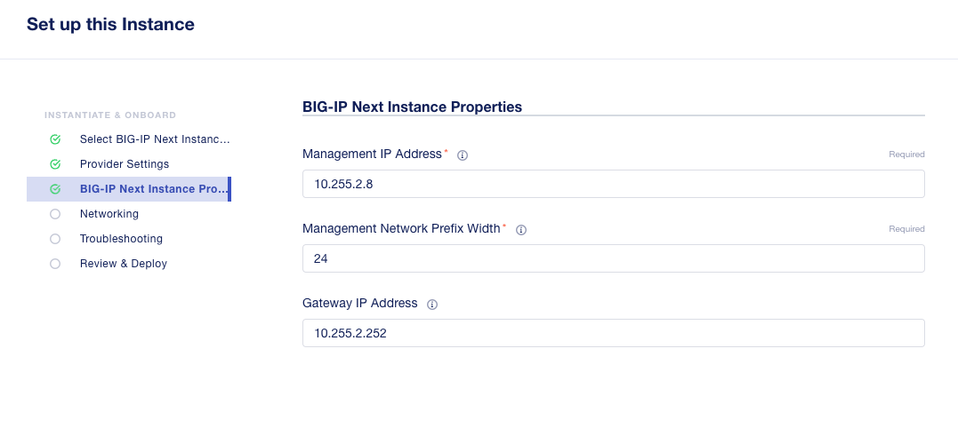The height and width of the screenshot is (428, 958).
Task: Click the Management IP Address field
Action: click(614, 184)
